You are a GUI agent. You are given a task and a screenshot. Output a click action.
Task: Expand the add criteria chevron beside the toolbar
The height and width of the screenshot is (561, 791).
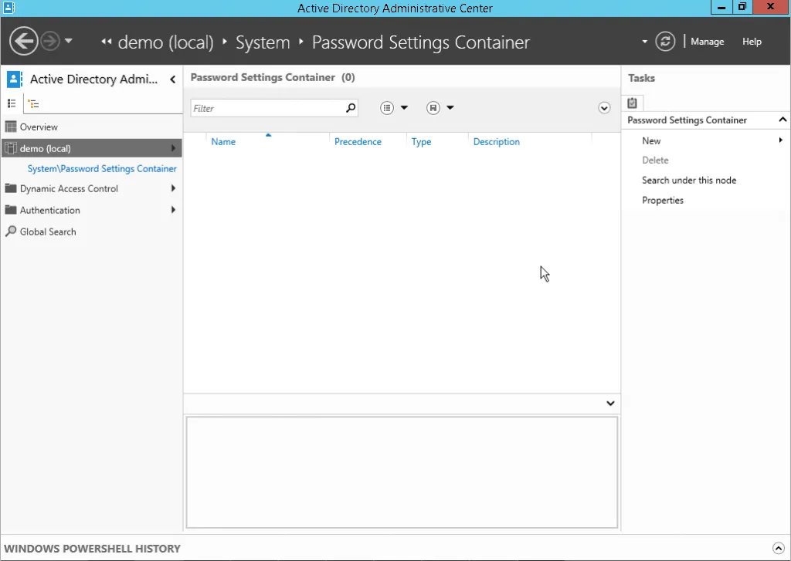point(604,108)
